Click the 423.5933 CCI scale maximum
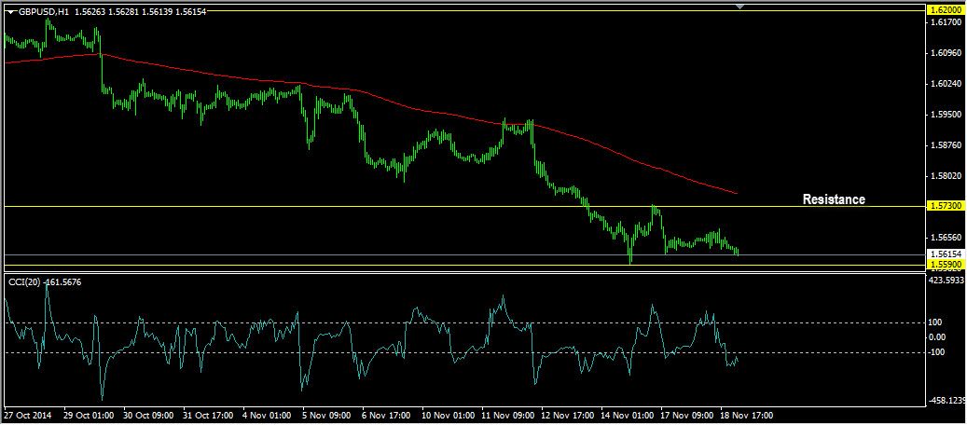Viewport: 967px width, 425px height. pos(947,280)
